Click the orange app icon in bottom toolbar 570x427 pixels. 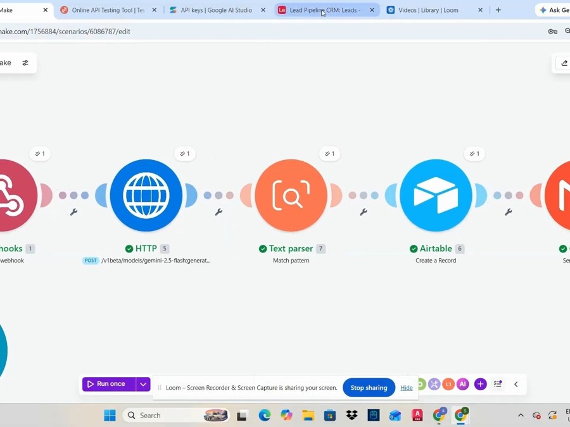[448, 384]
